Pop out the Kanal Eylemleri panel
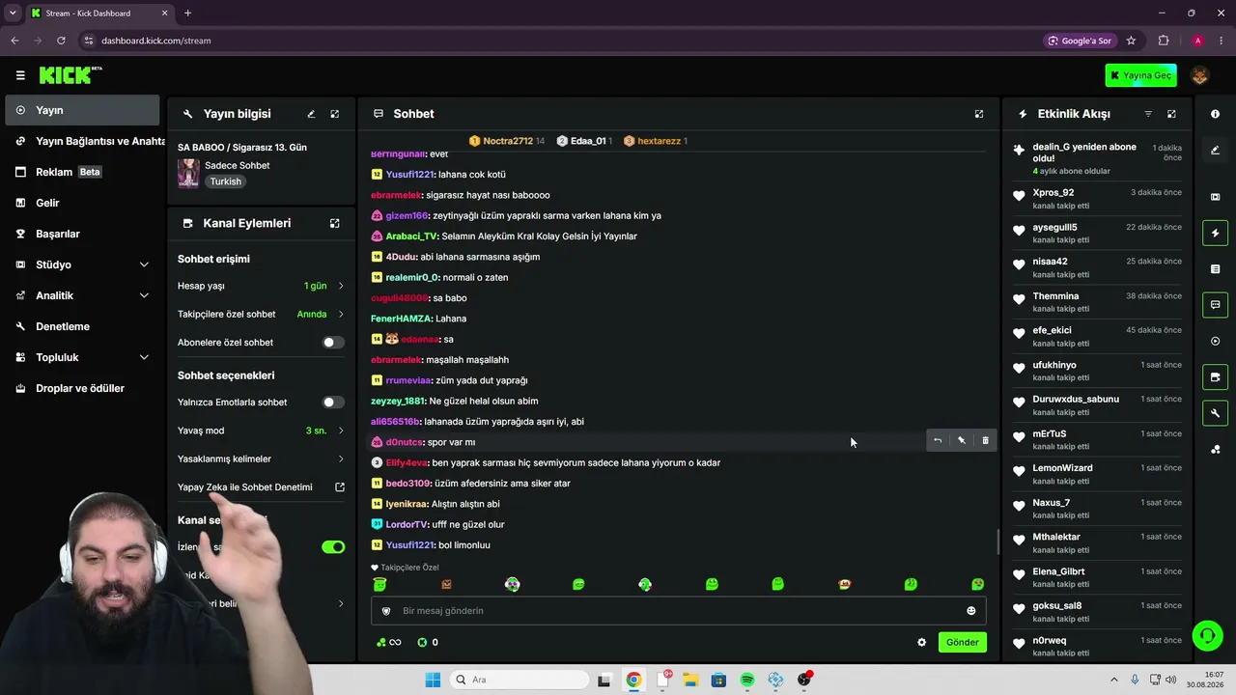 (335, 223)
